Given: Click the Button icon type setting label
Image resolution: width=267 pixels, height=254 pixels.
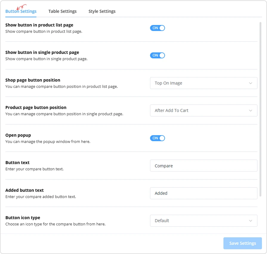Looking at the screenshot, I should [x=23, y=218].
